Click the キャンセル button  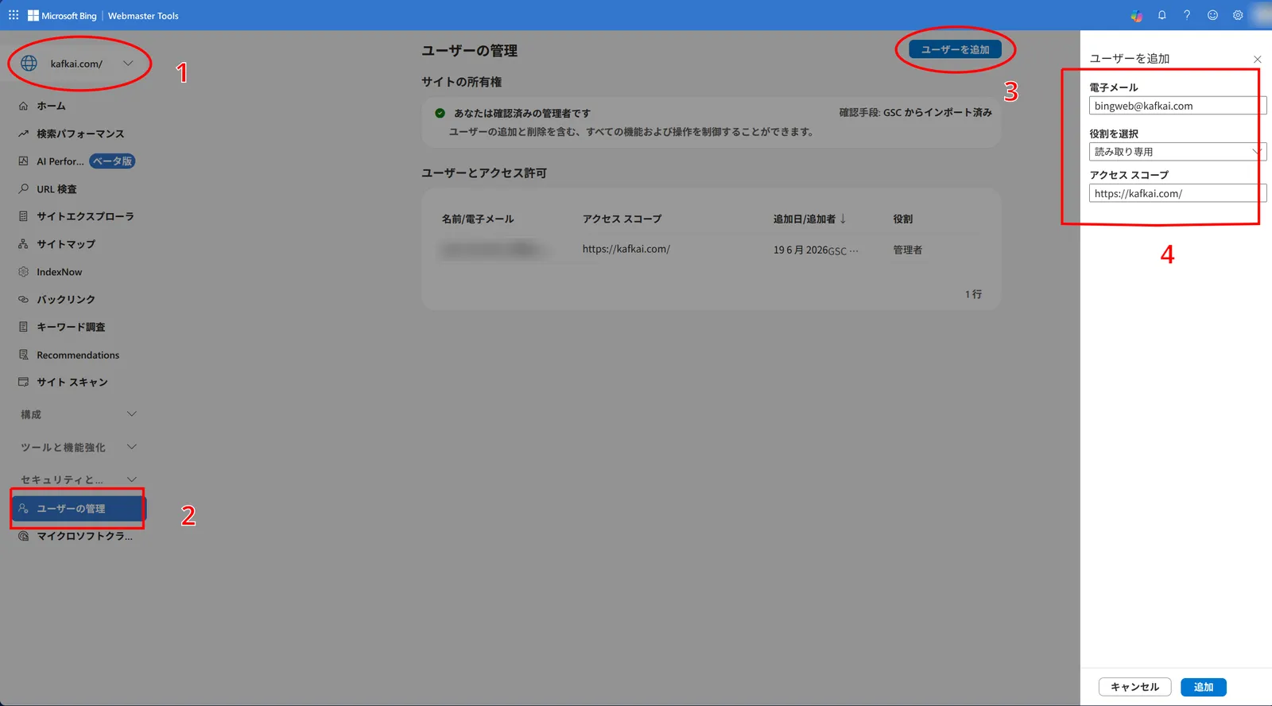click(x=1134, y=687)
